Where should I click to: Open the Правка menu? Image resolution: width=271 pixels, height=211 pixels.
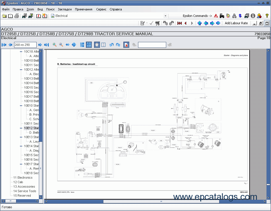tap(18, 9)
